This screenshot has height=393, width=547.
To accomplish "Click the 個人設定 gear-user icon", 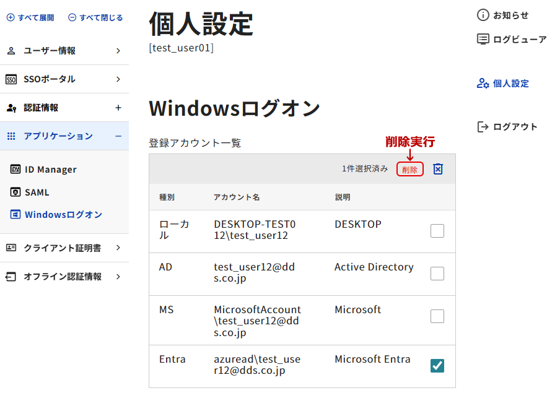I will (483, 84).
